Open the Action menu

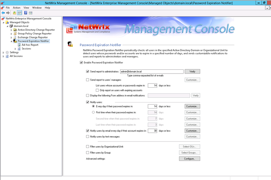[x=17, y=8]
